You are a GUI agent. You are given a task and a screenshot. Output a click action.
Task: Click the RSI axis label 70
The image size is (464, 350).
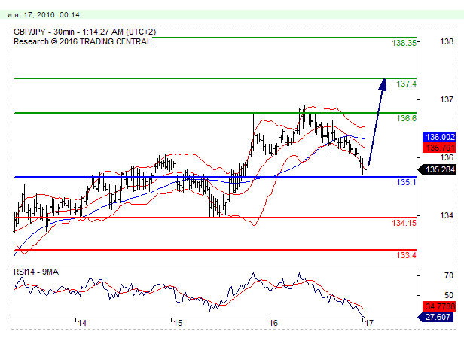[449, 275]
